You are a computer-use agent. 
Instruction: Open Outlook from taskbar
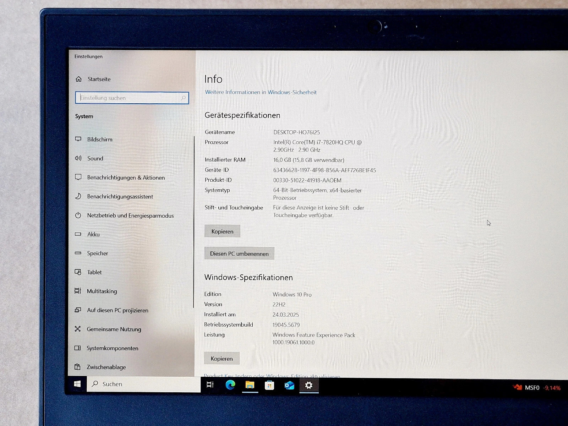click(289, 385)
